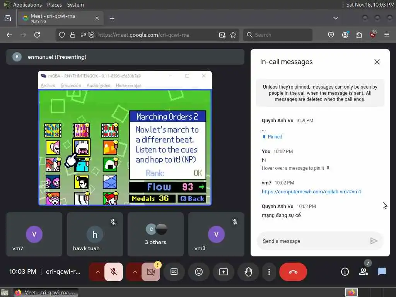The height and width of the screenshot is (297, 396).
Task: Select the onigiri rice ball game icon
Action: coord(110,164)
